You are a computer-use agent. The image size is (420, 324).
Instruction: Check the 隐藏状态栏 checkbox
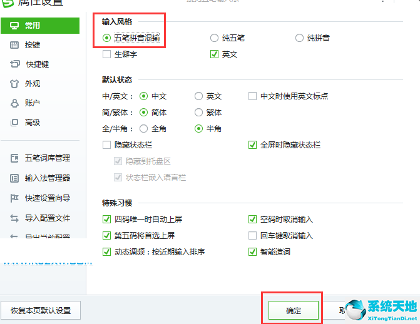106,145
